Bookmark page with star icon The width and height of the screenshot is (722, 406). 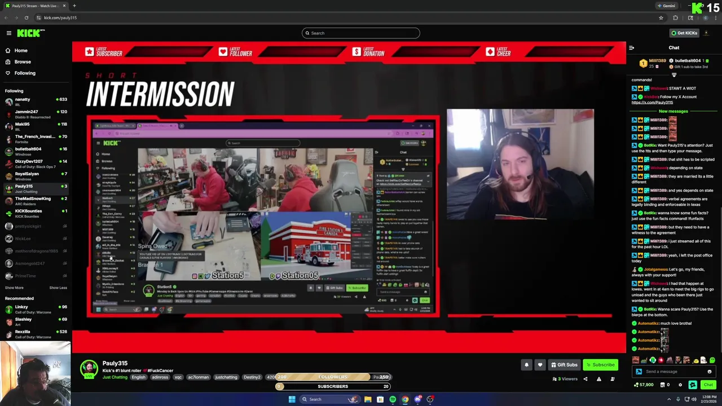[661, 17]
